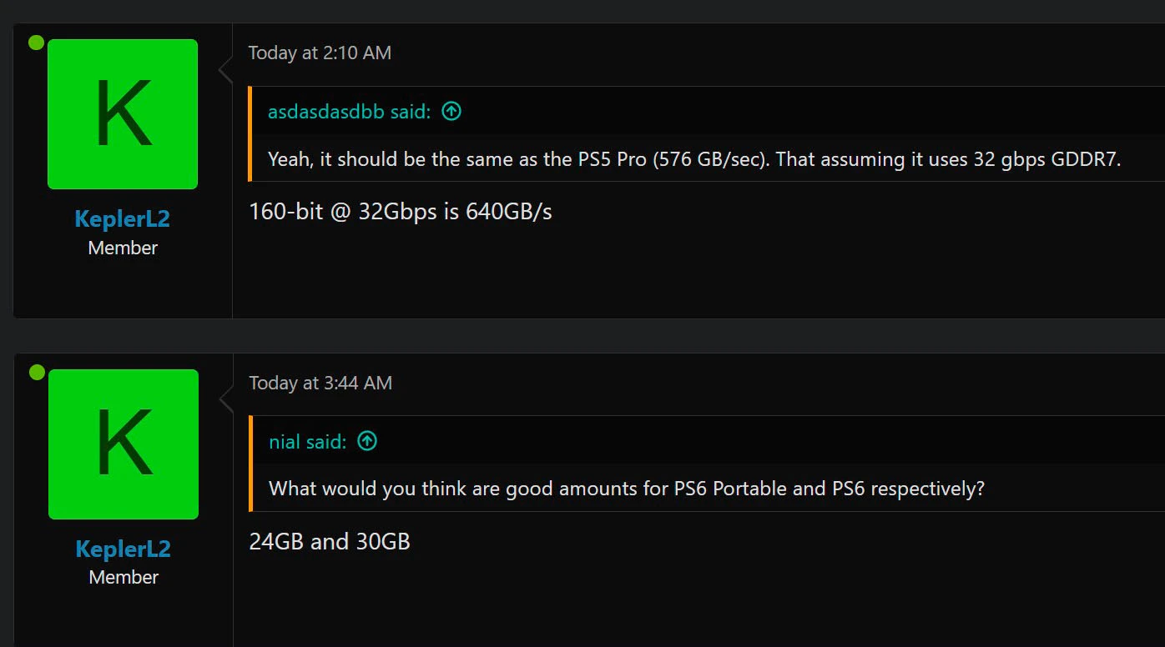Click the green online dot on the 3:44 AM post
Image resolution: width=1165 pixels, height=647 pixels.
tap(37, 372)
